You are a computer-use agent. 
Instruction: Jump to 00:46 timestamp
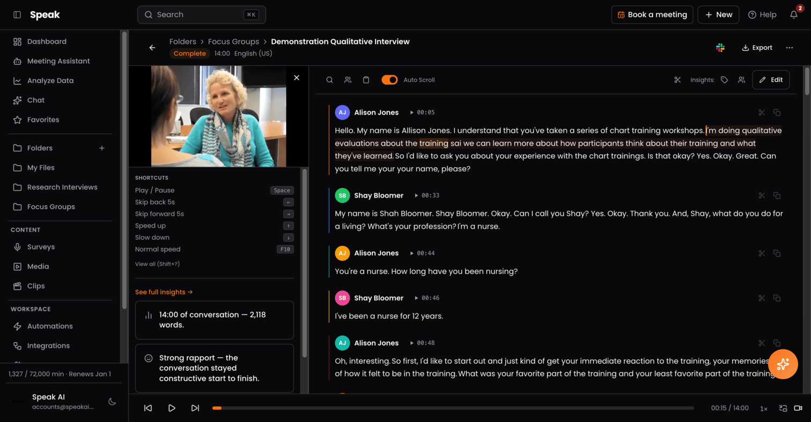pyautogui.click(x=427, y=298)
